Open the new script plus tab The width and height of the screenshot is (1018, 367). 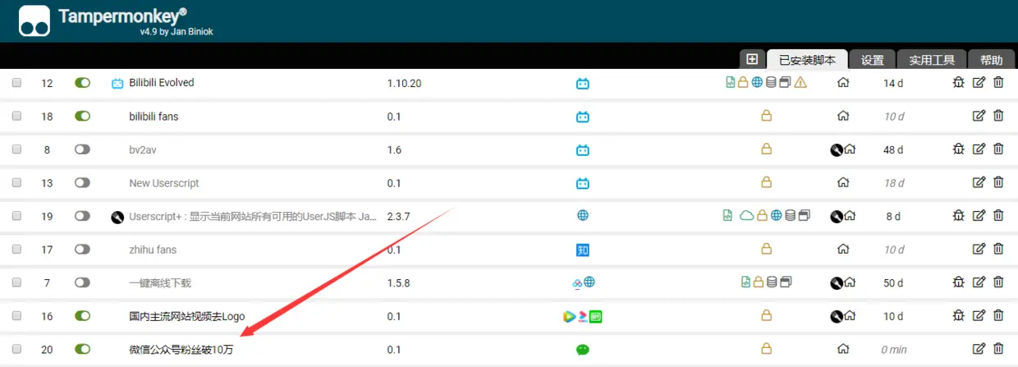point(751,59)
